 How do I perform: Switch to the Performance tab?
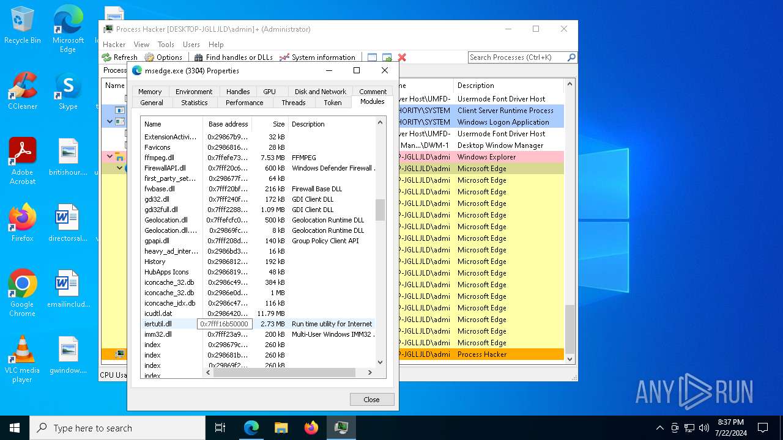244,103
